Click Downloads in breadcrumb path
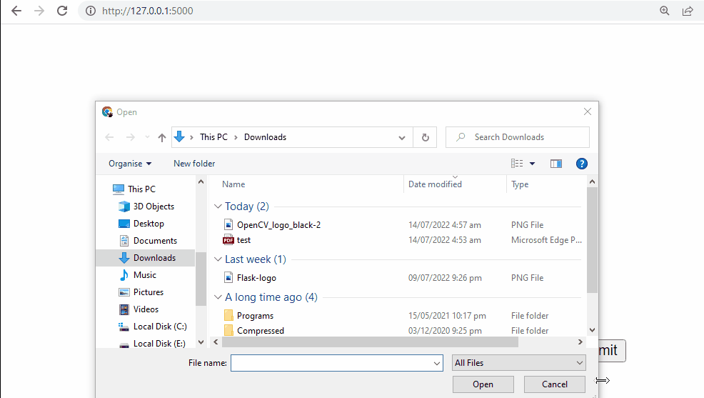This screenshot has width=704, height=398. [265, 137]
